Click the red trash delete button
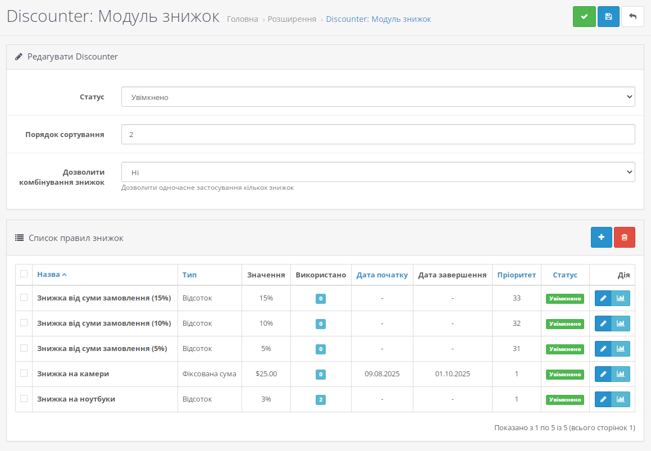The height and width of the screenshot is (451, 651). (x=625, y=237)
